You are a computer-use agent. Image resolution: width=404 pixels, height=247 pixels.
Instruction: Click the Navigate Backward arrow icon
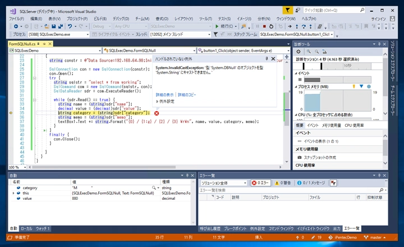16,26
